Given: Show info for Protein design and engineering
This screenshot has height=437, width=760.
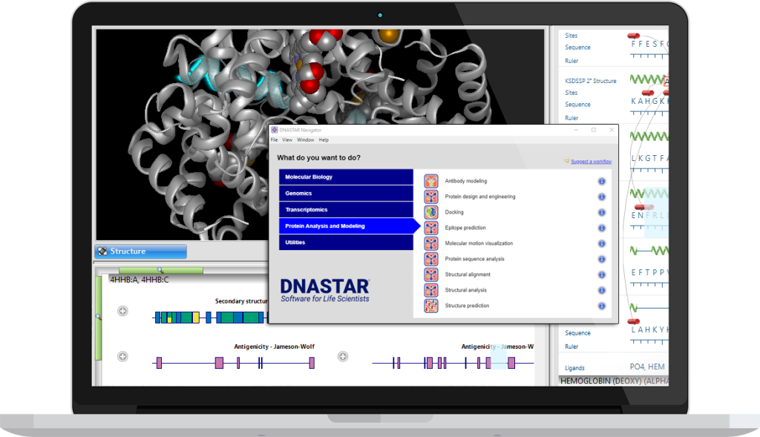Looking at the screenshot, I should [x=601, y=197].
